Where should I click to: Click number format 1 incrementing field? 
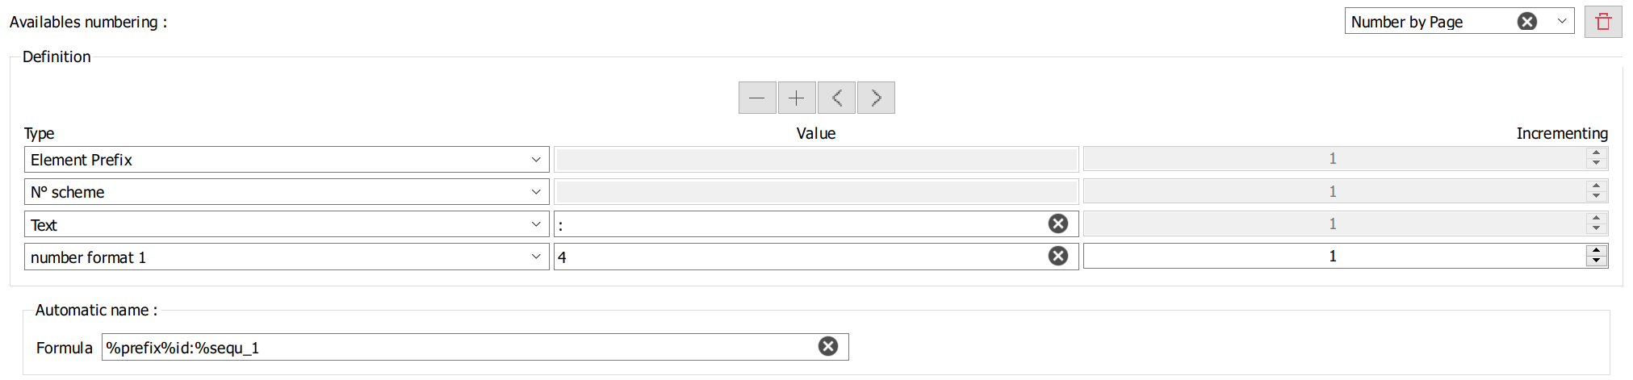pos(1332,256)
